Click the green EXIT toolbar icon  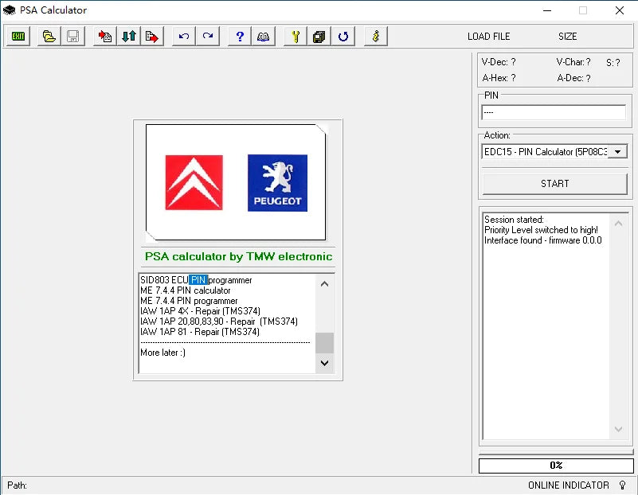(x=18, y=37)
